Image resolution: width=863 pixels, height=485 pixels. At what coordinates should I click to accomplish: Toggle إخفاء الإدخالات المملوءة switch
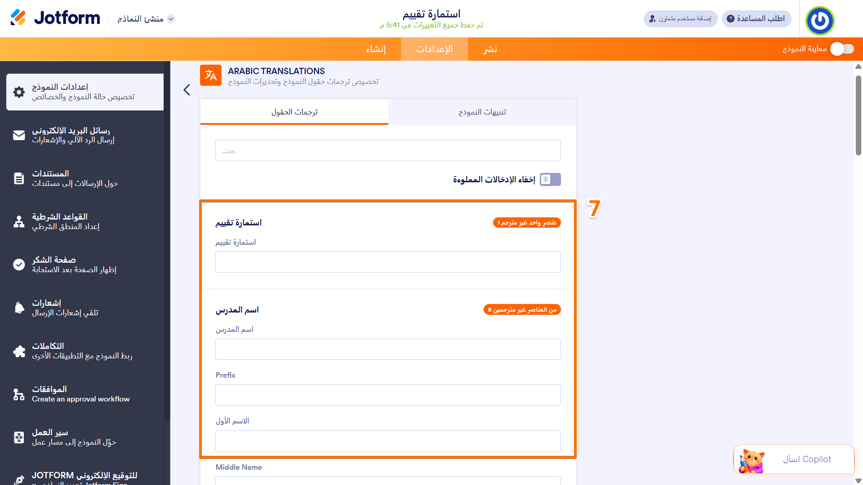pyautogui.click(x=550, y=179)
